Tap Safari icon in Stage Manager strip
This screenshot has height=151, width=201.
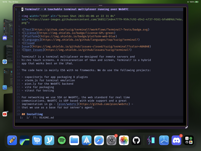5,62
